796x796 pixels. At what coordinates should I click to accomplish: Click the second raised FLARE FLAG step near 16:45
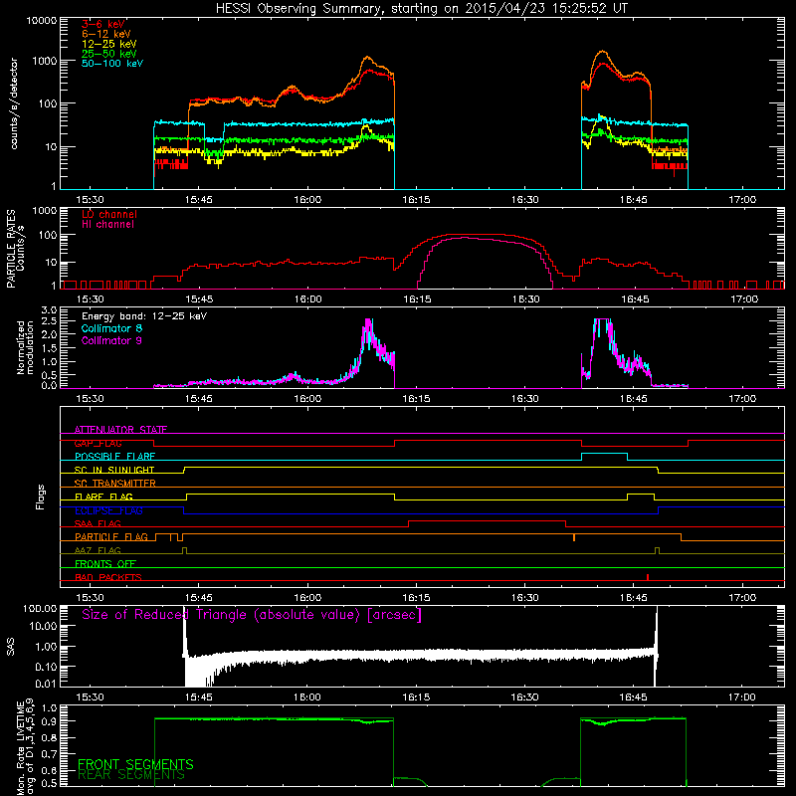[641, 495]
